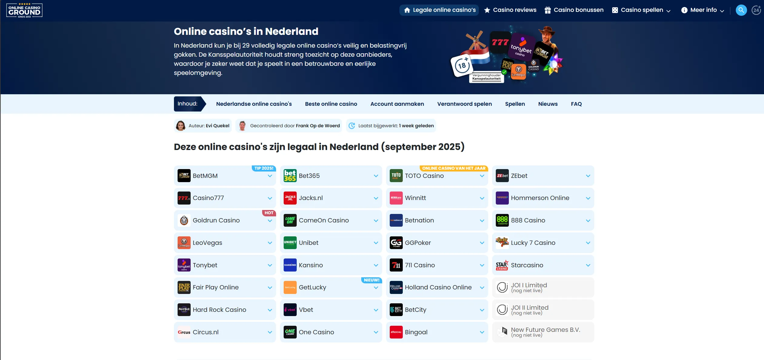The height and width of the screenshot is (360, 764).
Task: Click the ZEbet logo icon
Action: point(502,176)
